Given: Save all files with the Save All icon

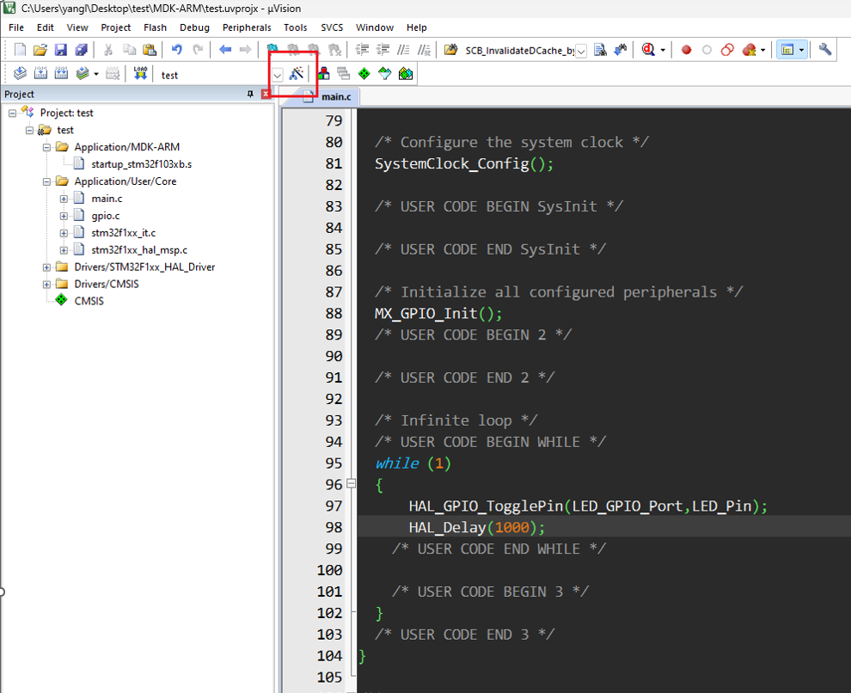Looking at the screenshot, I should coord(82,50).
